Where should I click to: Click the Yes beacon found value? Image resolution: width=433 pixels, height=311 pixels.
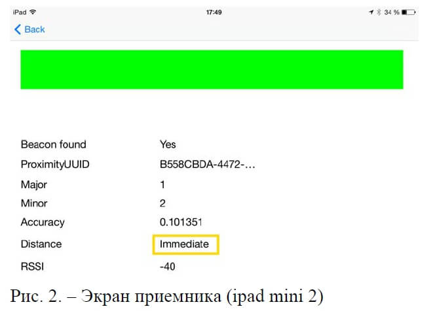pos(168,144)
